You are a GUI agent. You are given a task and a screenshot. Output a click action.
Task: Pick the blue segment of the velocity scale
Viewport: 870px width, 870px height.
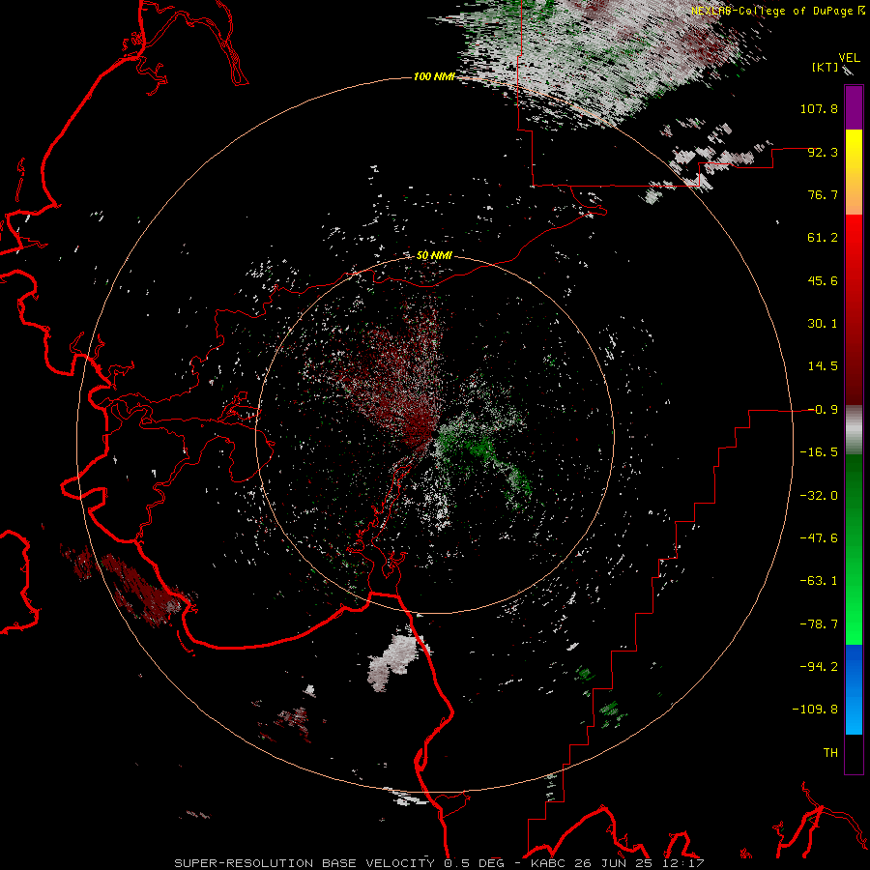854,689
